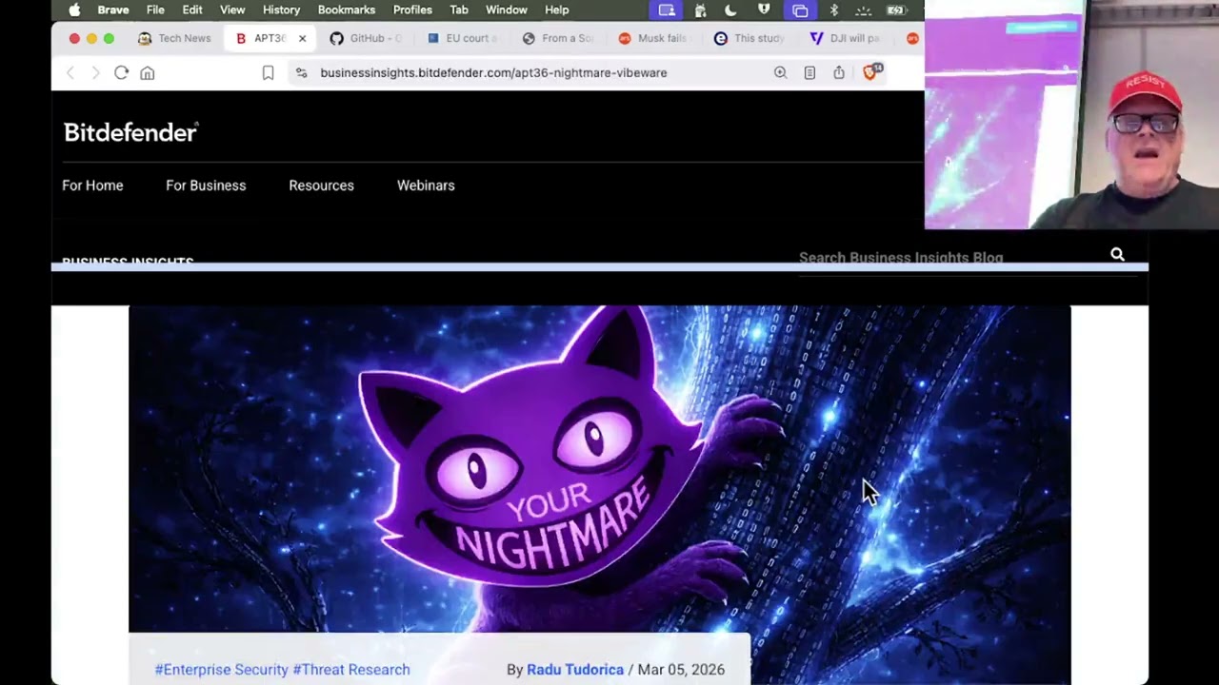
Task: Open the Window menu
Action: pyautogui.click(x=507, y=10)
